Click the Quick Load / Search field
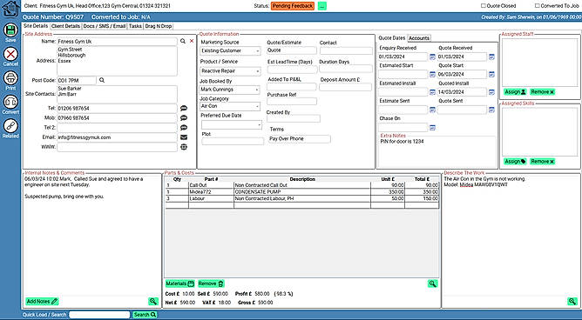This screenshot has height=320, width=582. 99,315
